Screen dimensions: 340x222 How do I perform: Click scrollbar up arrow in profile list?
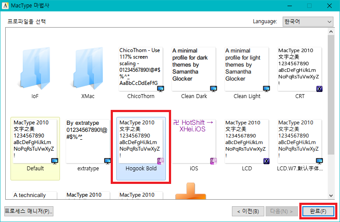tap(331, 32)
